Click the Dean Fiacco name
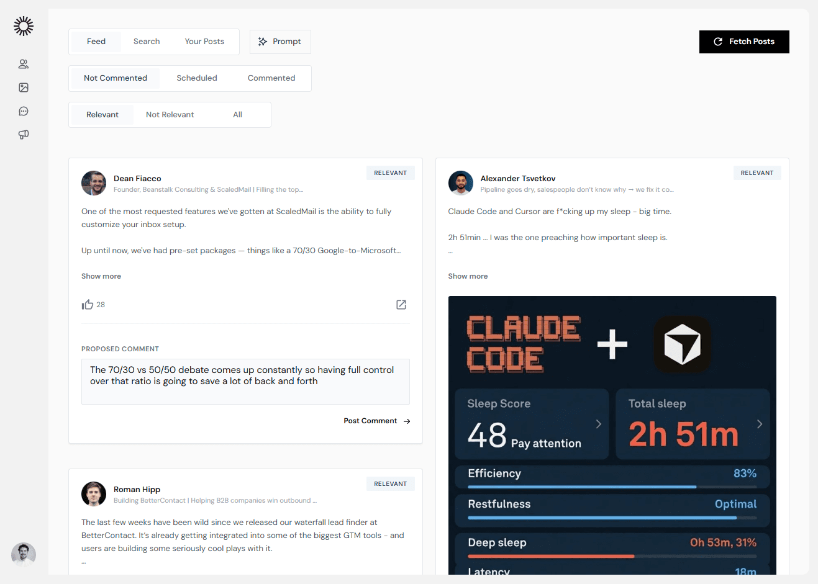 pos(137,179)
